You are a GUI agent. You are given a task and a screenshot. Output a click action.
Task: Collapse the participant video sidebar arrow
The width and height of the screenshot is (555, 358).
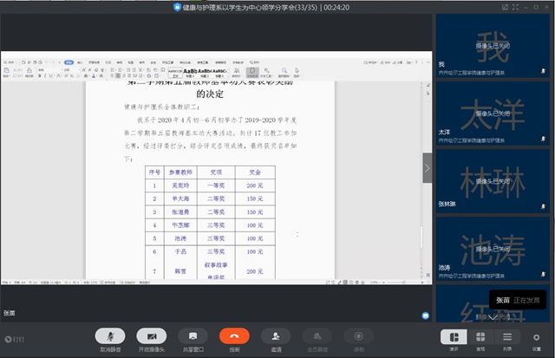click(427, 168)
